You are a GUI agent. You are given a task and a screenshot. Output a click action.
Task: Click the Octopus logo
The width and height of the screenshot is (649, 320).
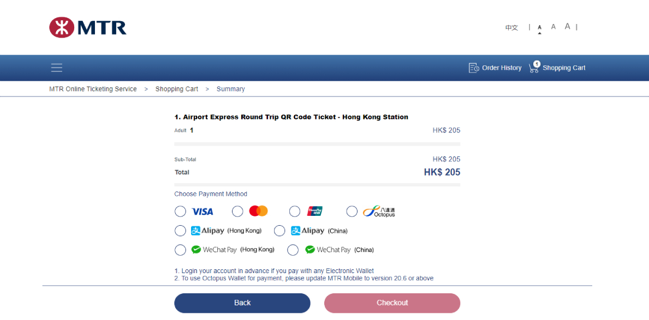pos(379,212)
